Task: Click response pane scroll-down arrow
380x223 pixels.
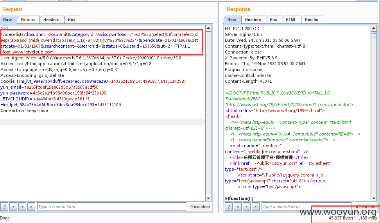Action: (374, 198)
